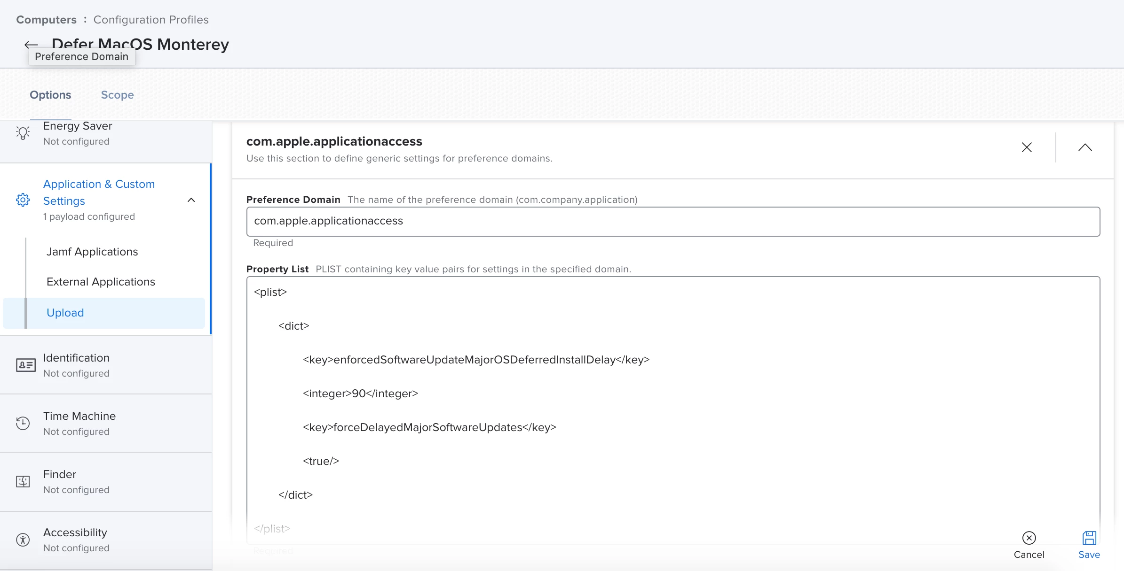
Task: Click the Cancel button label
Action: (1029, 555)
